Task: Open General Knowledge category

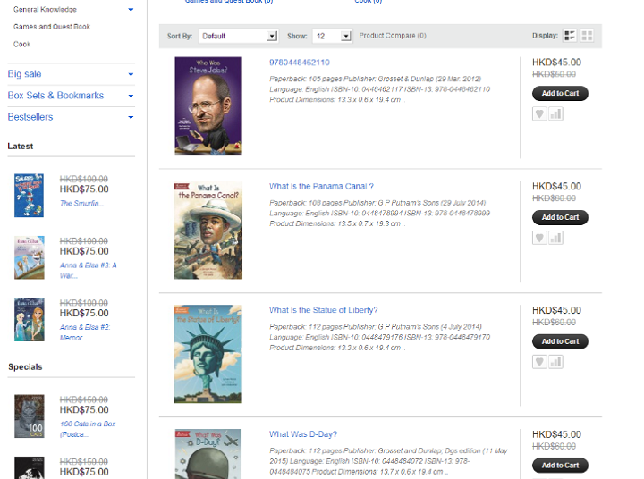Action: (45, 10)
